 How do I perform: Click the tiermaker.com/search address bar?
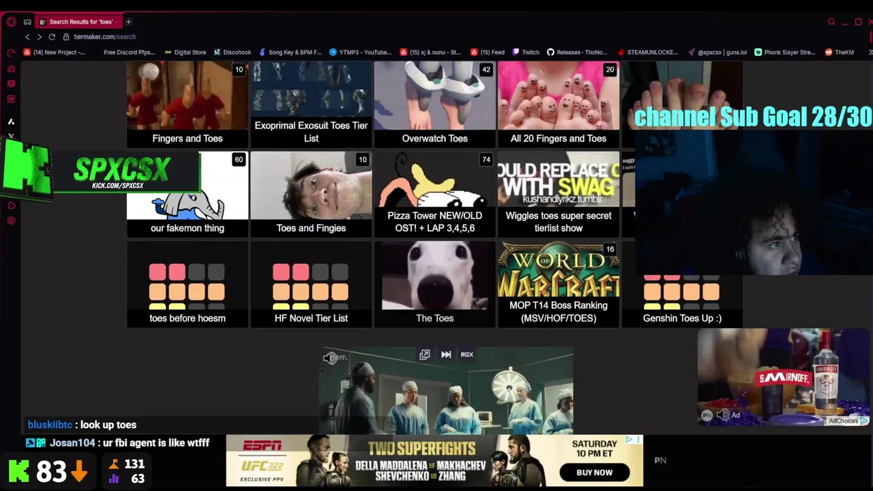tap(105, 37)
